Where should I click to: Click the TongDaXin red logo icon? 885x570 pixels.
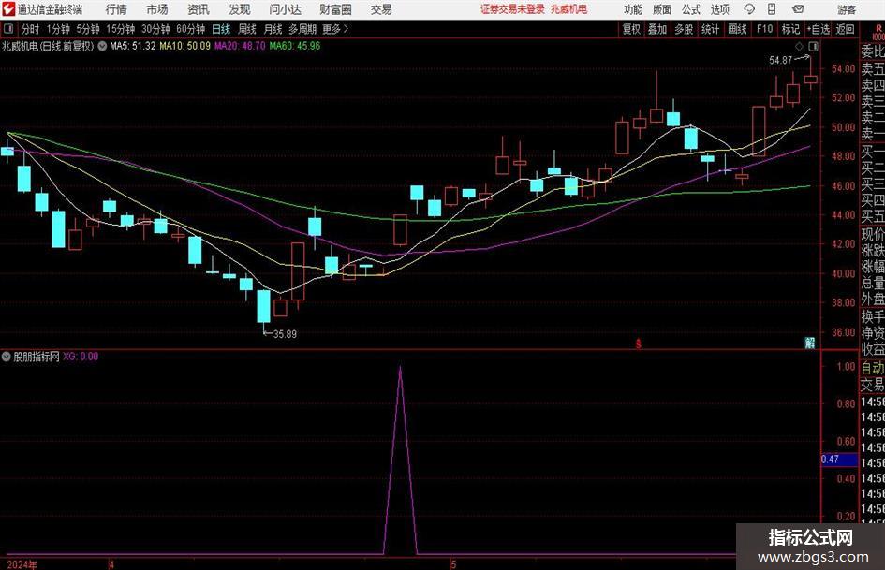[x=8, y=9]
